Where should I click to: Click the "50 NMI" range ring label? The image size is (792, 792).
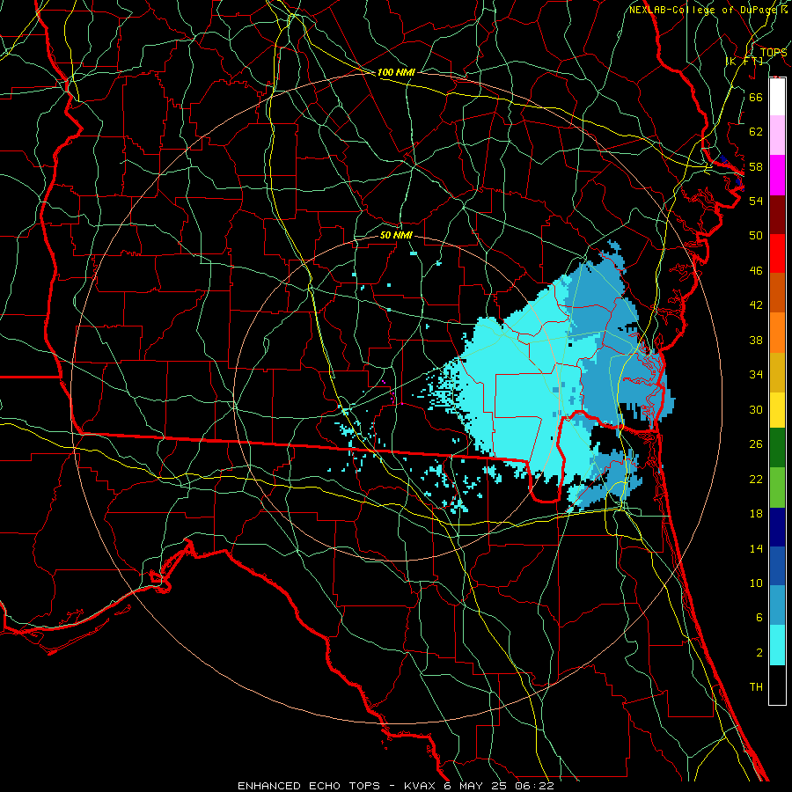[396, 235]
